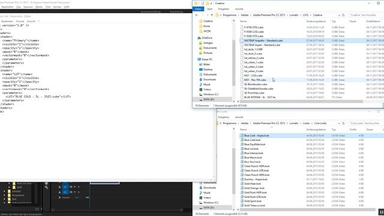The image size is (384, 216).
Task: Select file Blue Cold - Kopie.look
Action: (x=256, y=136)
